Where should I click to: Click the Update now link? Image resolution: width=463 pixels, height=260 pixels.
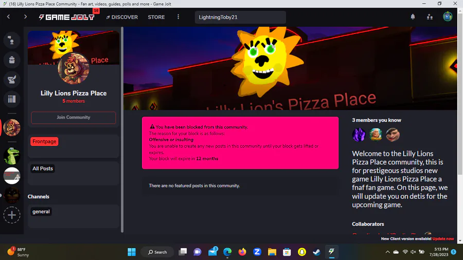pos(443,239)
